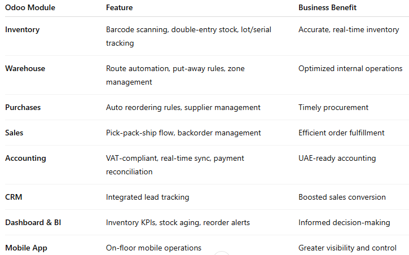Click the "Inventory KPIs, stock aging, reorder alerts" cell
This screenshot has height=255, width=409.
(x=178, y=223)
